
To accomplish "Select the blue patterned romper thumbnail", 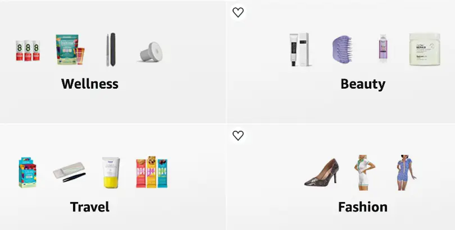I will point(405,173).
